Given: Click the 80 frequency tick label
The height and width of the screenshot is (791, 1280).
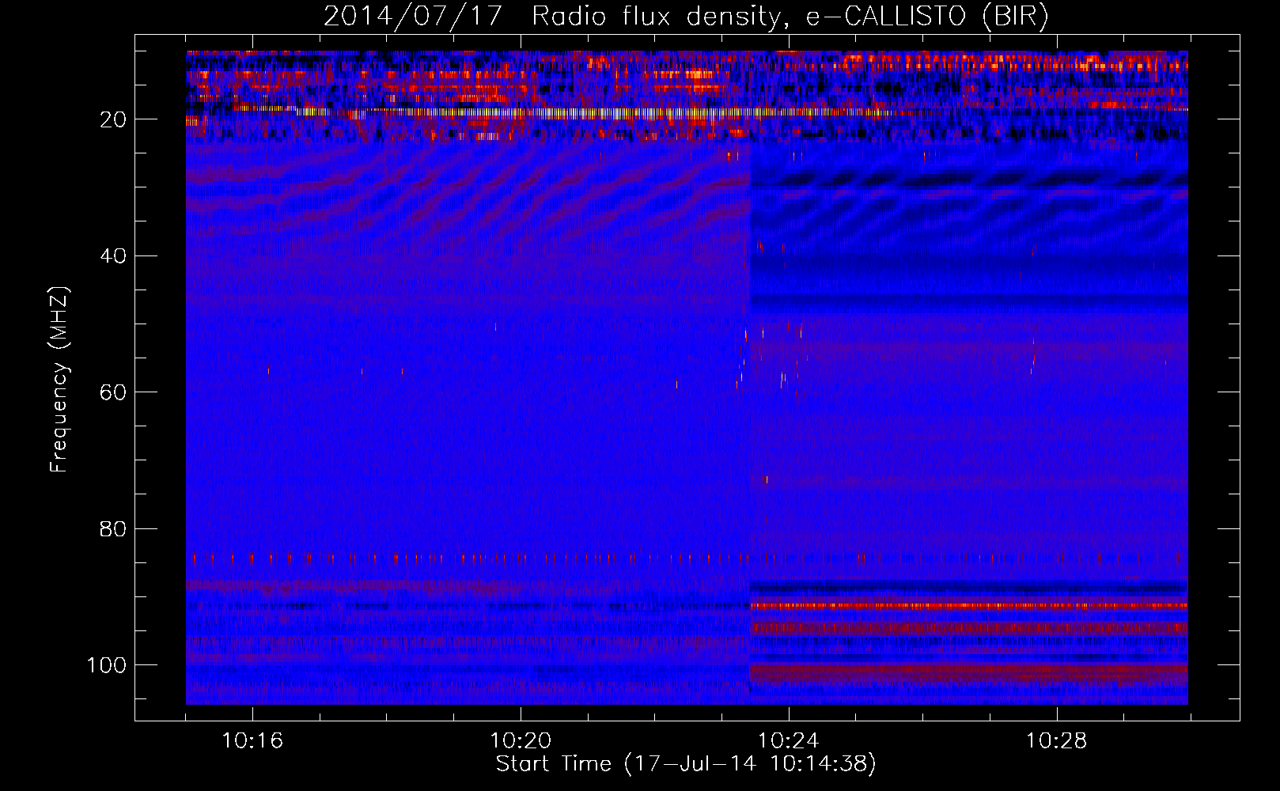Looking at the screenshot, I should [x=114, y=528].
